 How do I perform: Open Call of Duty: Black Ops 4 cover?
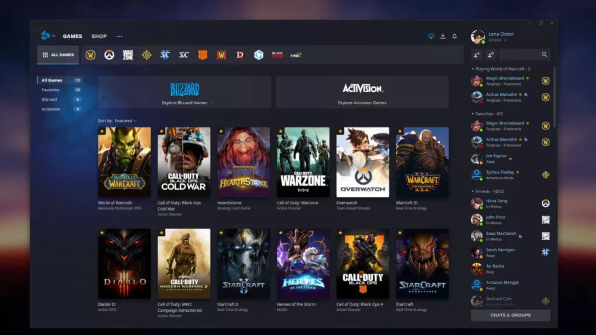point(363,264)
